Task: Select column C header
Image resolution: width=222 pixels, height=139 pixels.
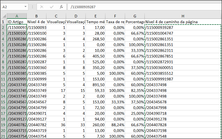Action: point(56,16)
